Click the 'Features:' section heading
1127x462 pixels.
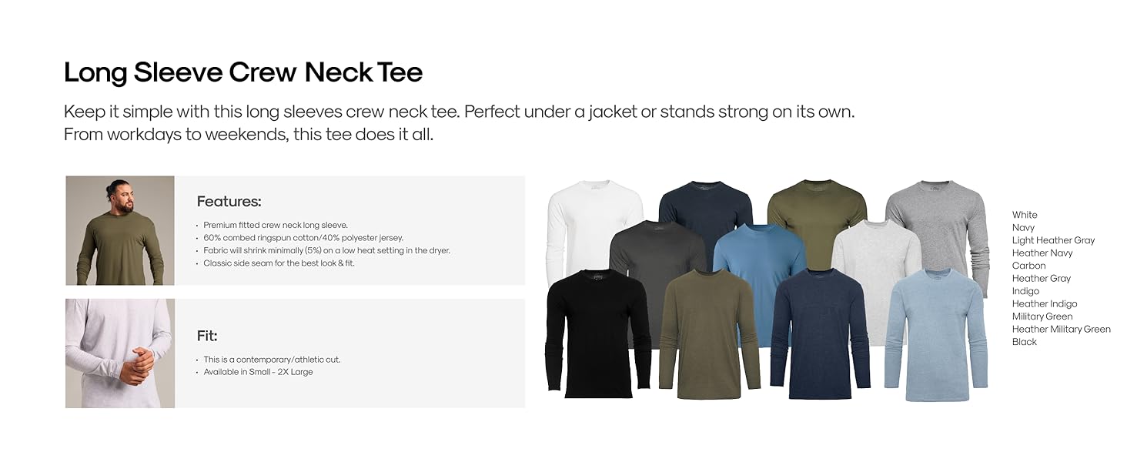coord(229,202)
